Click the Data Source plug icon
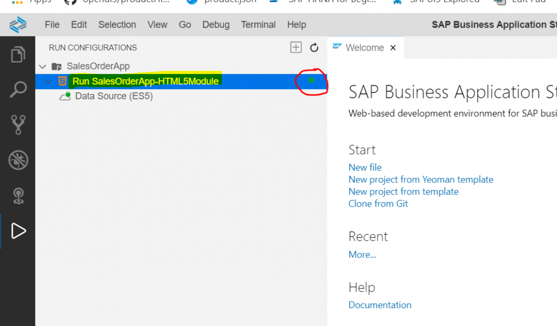Screen dimensions: 557x326 click(x=65, y=96)
